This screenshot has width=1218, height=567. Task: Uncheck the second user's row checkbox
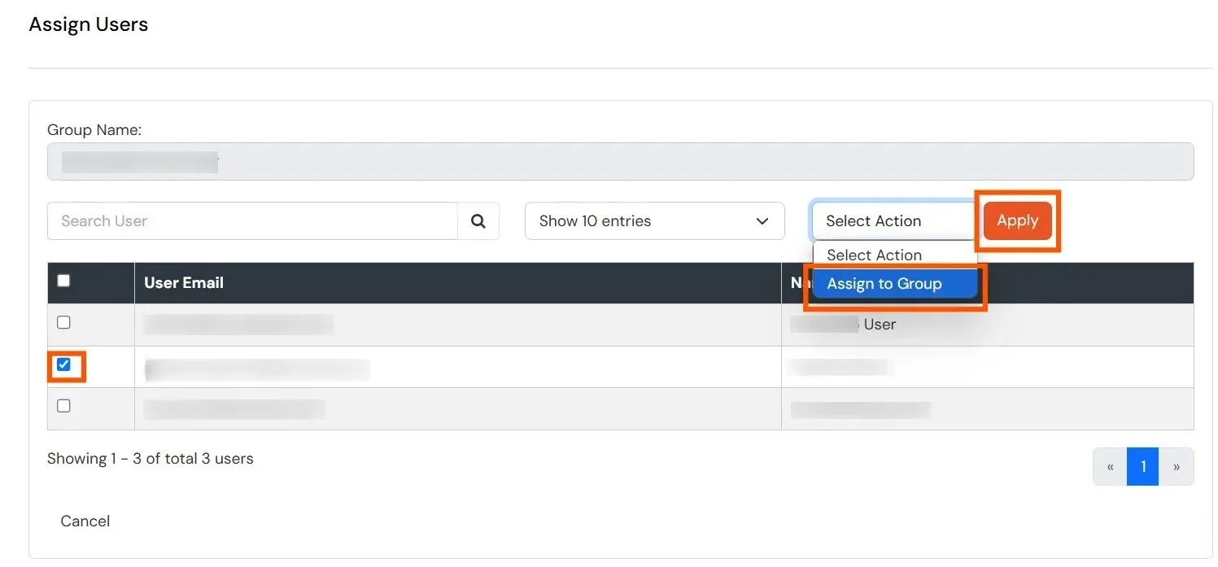pos(63,365)
